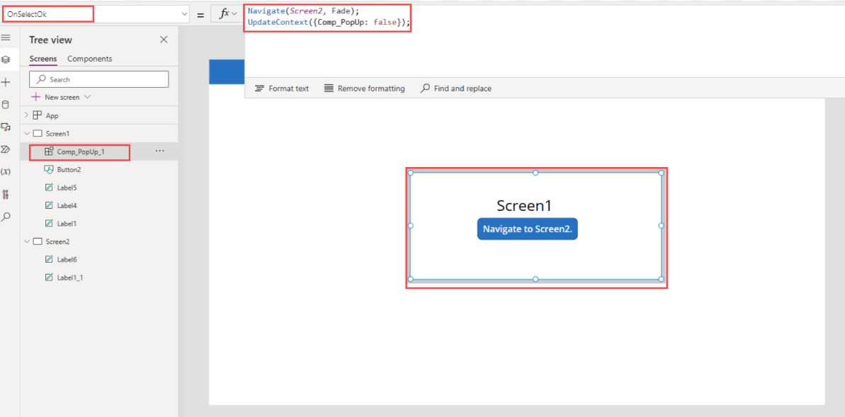The height and width of the screenshot is (417, 845).
Task: Open the more actions menu for Comp_PopUp_1
Action: point(159,151)
